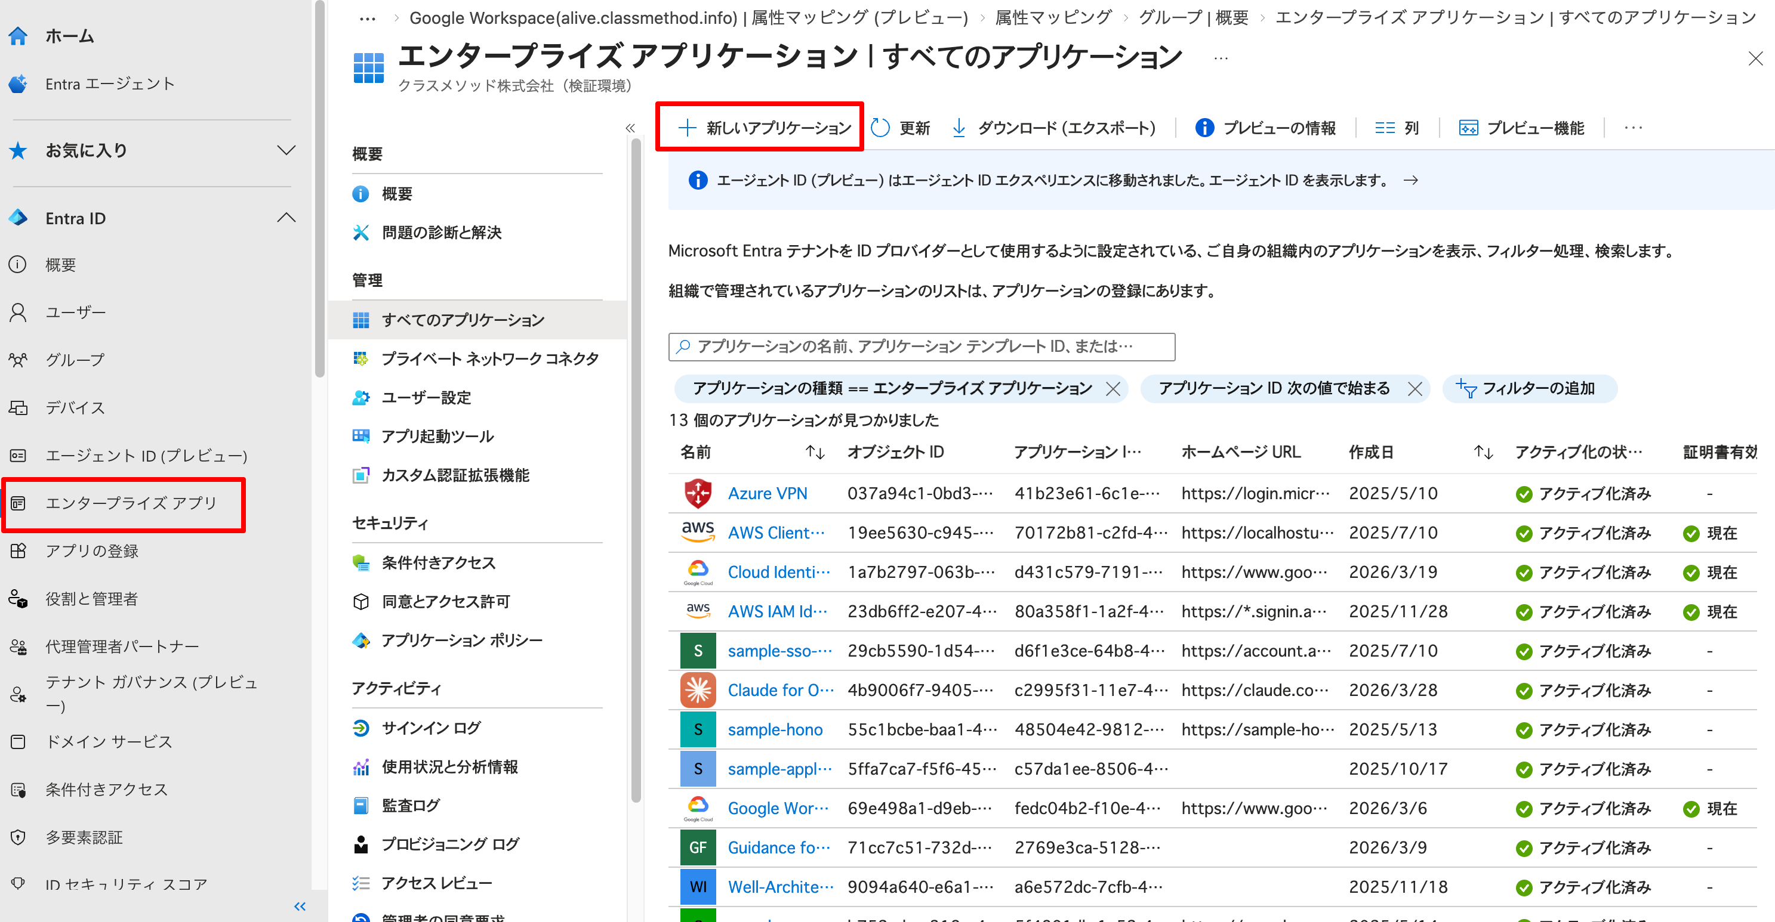Click inside the application search field
This screenshot has width=1775, height=922.
(x=920, y=346)
